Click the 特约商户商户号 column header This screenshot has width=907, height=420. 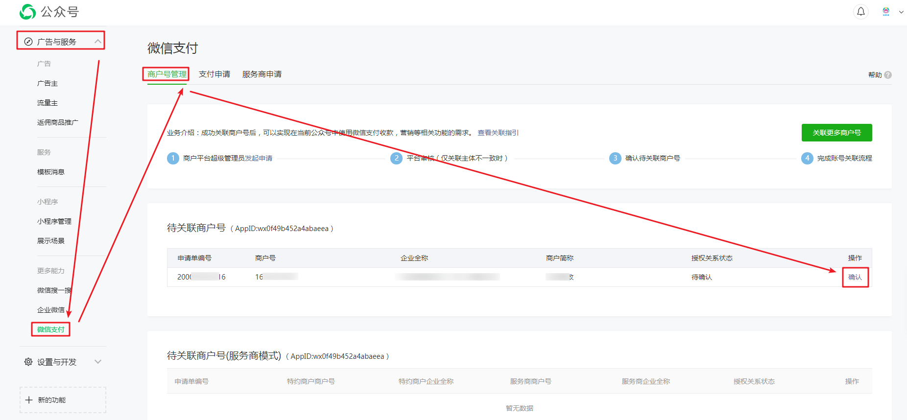pos(311,381)
